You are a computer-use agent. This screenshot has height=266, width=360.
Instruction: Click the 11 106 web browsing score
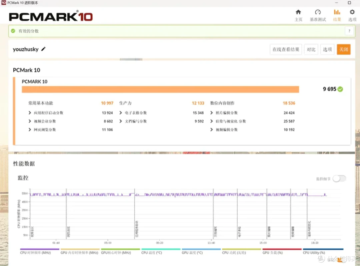[107, 130]
